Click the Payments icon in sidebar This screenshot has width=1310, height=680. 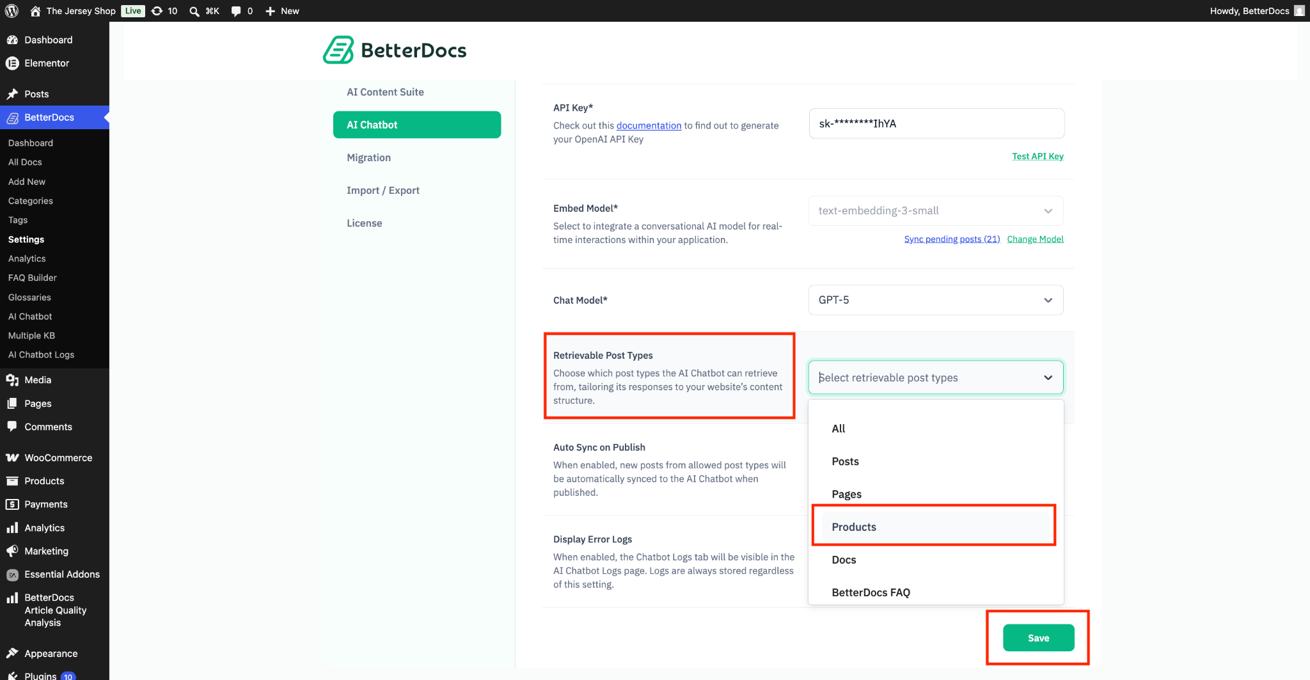[x=12, y=504]
